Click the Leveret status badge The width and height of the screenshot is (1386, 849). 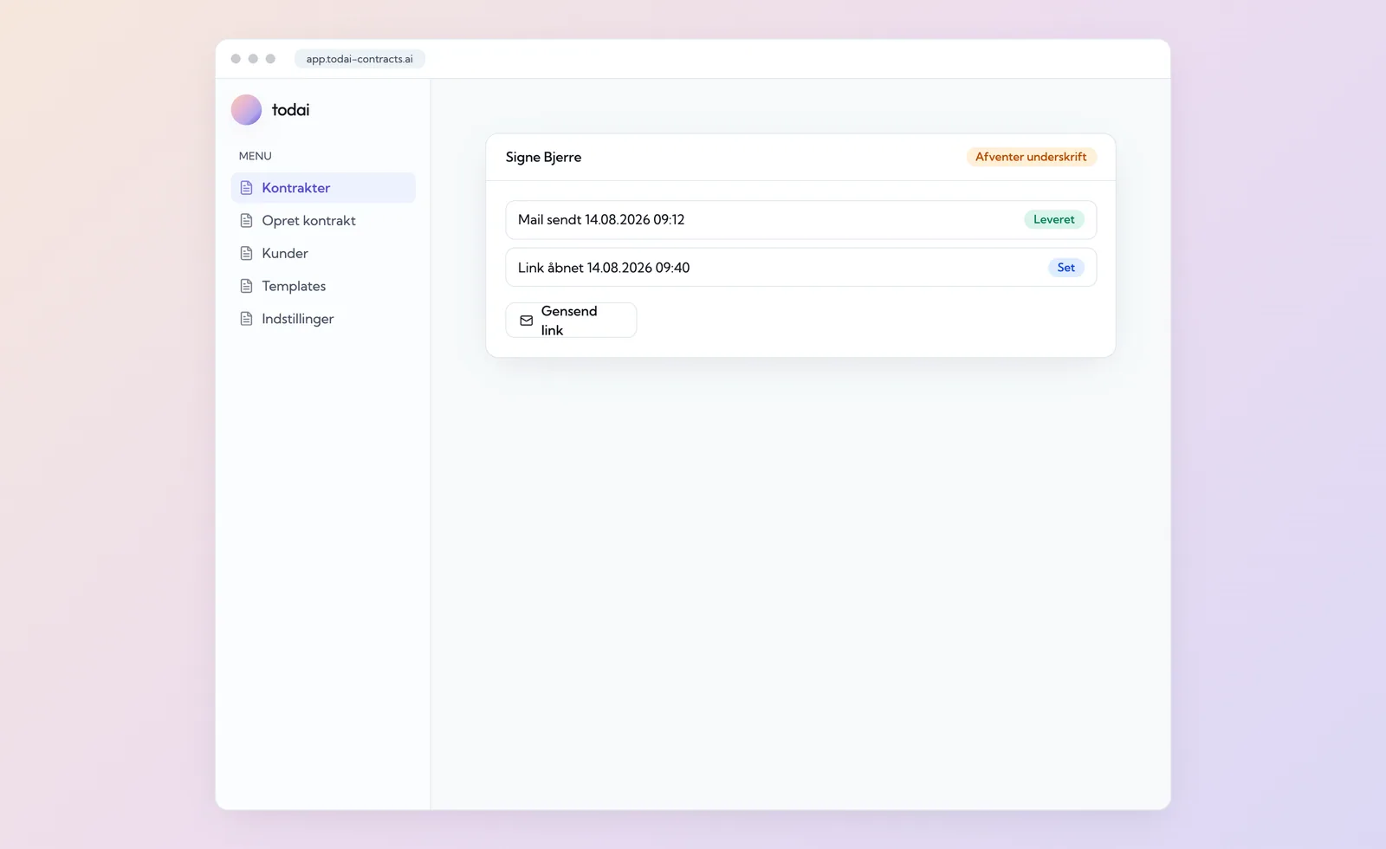click(x=1053, y=219)
